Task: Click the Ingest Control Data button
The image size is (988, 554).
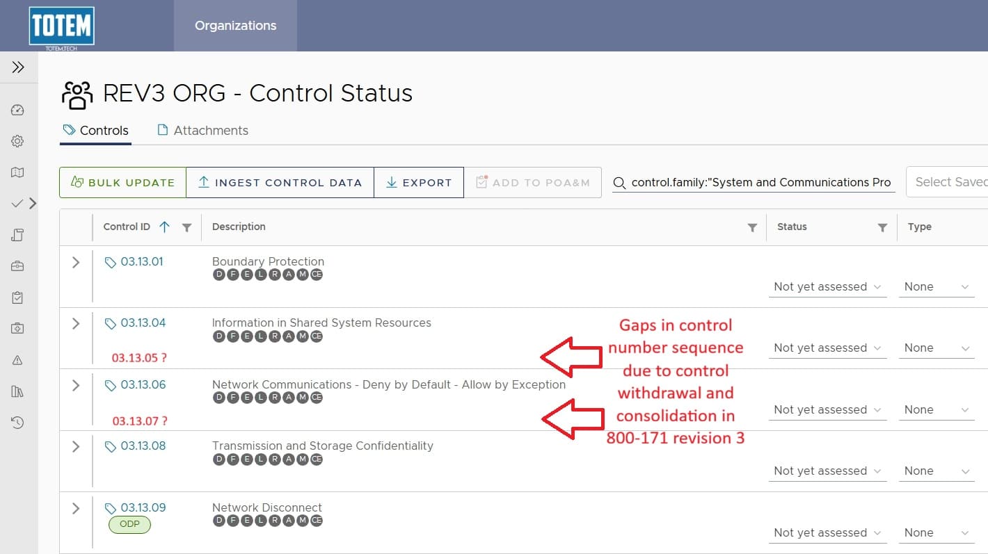Action: click(280, 183)
